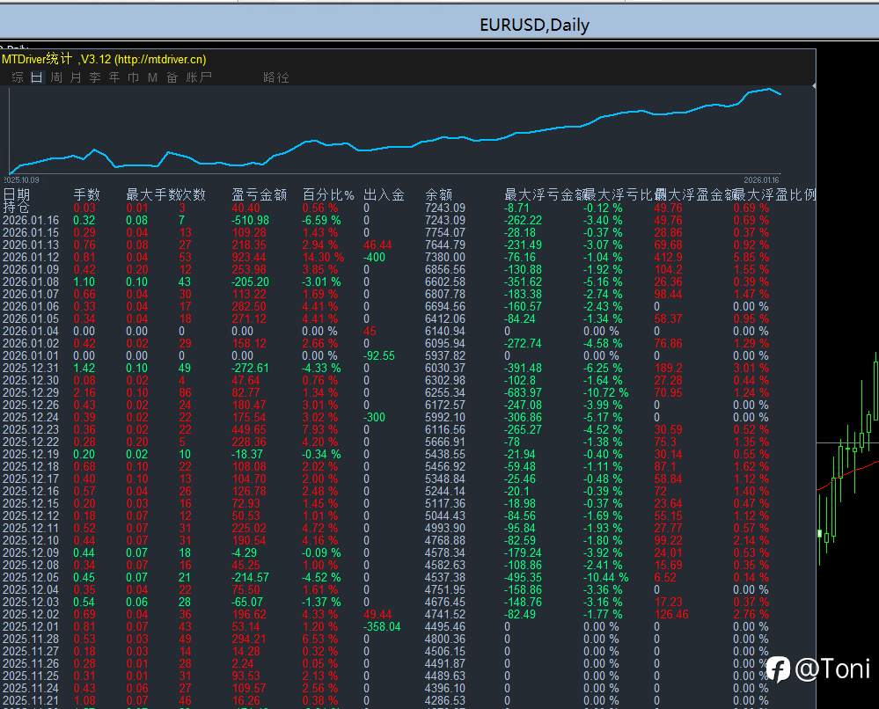Click the 2026.01.16 end date on equity curve
The width and height of the screenshot is (879, 709).
coord(762,179)
